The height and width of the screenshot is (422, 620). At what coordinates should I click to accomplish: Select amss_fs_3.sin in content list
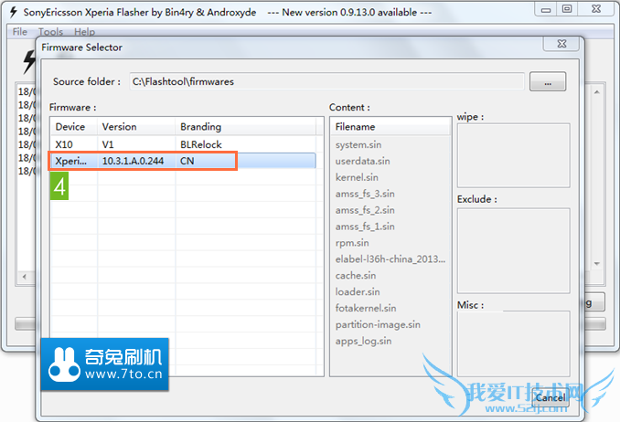click(x=365, y=194)
